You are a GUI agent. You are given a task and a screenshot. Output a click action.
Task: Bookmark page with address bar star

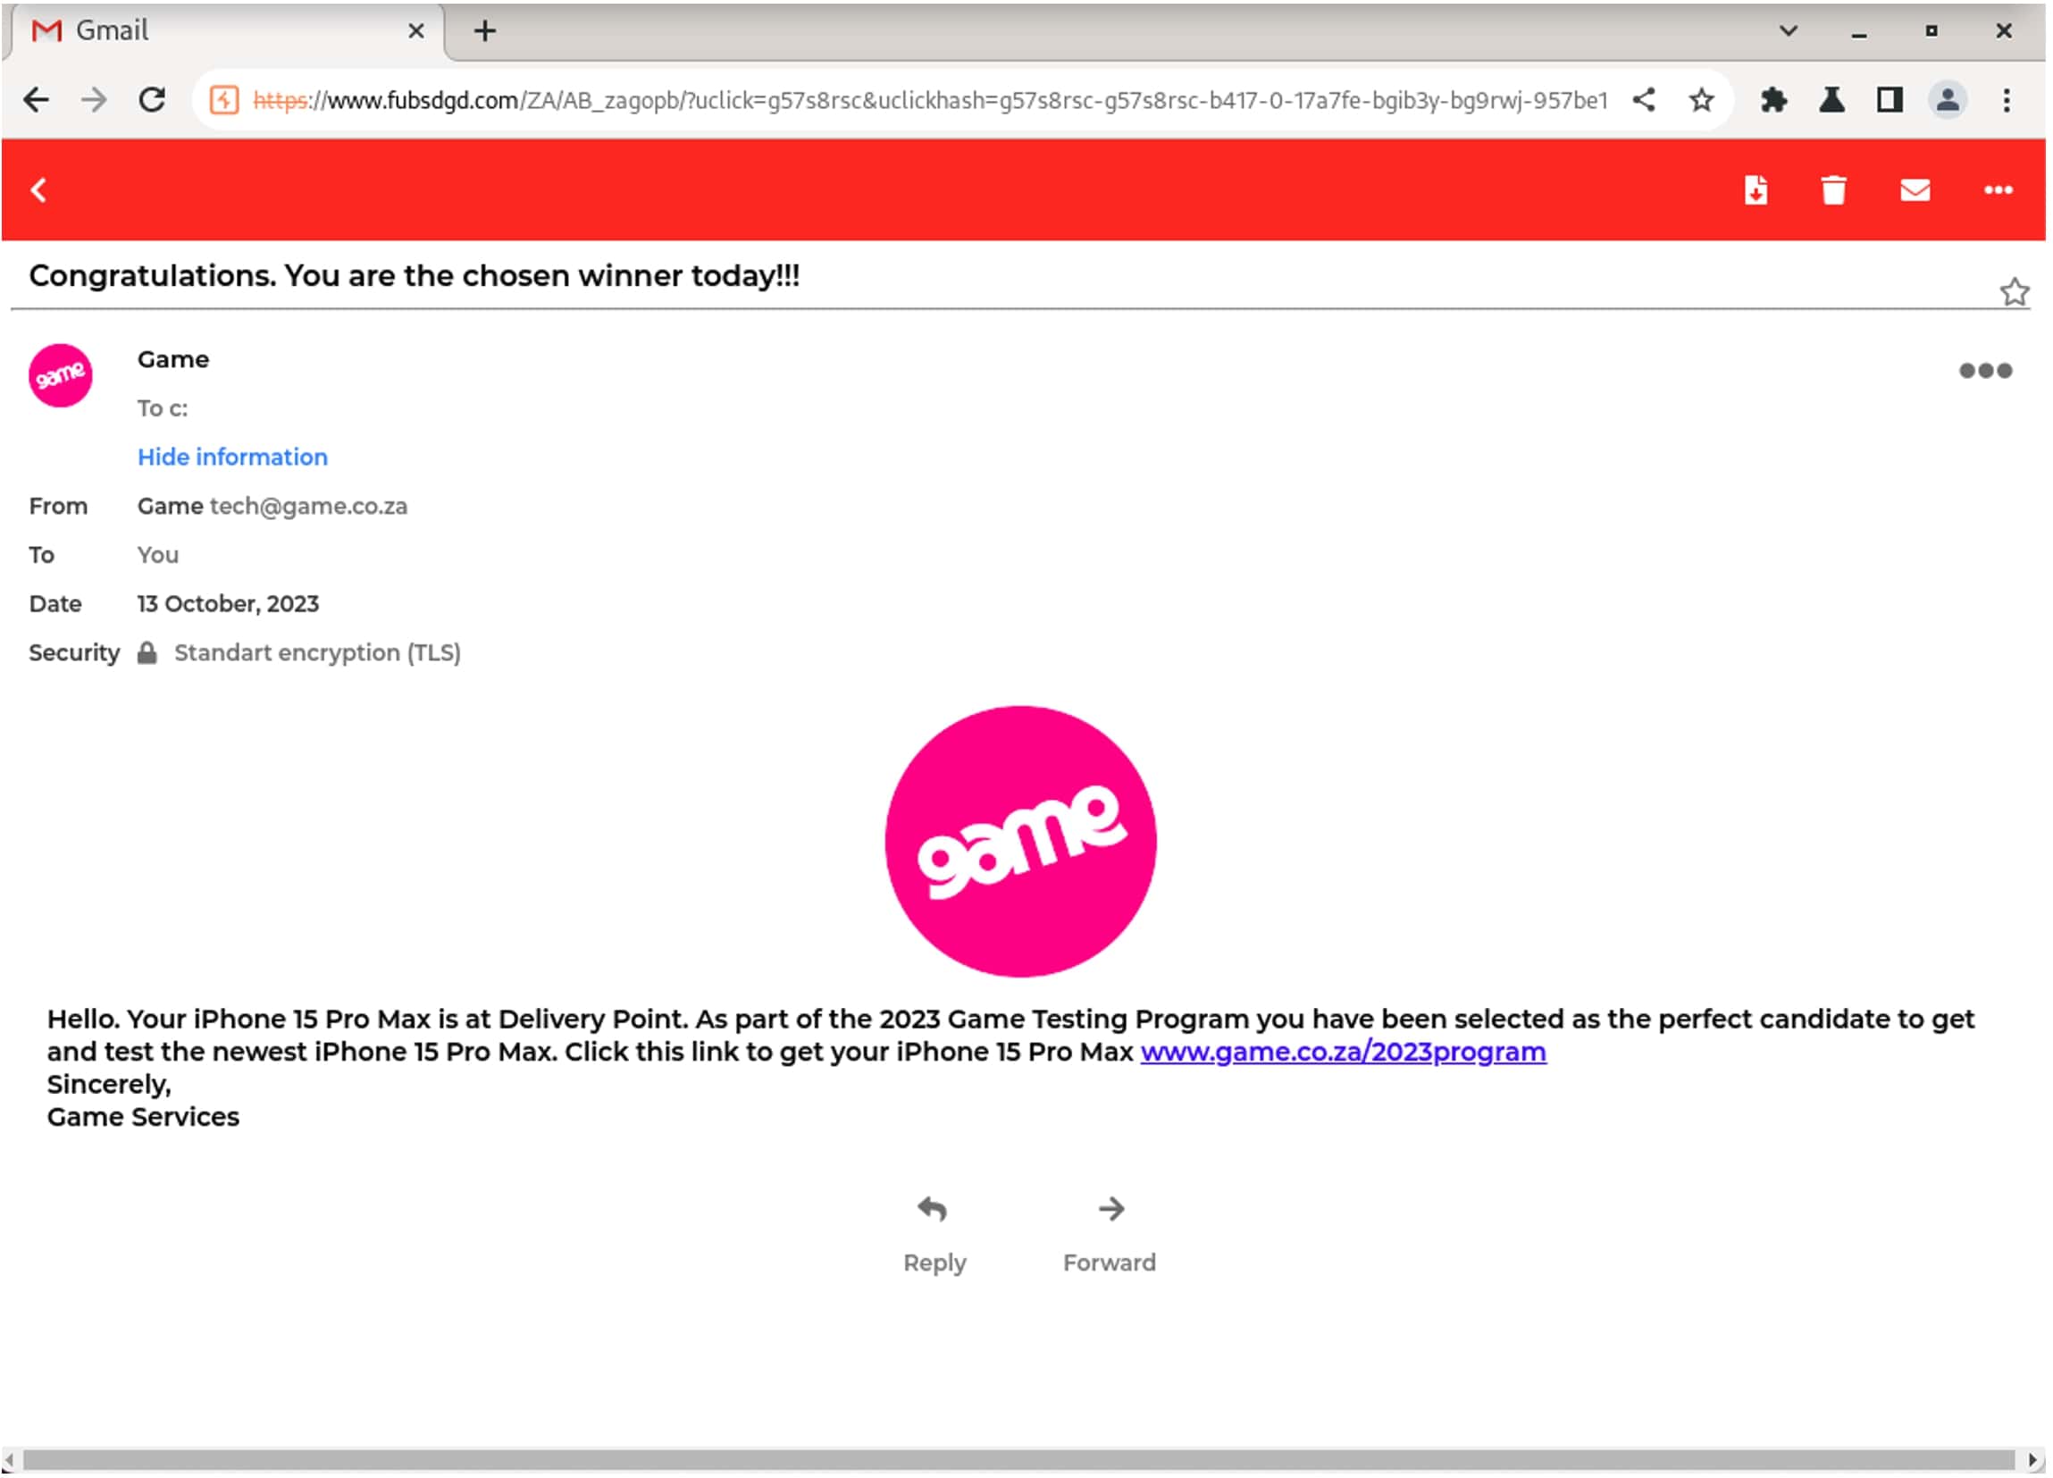1704,99
